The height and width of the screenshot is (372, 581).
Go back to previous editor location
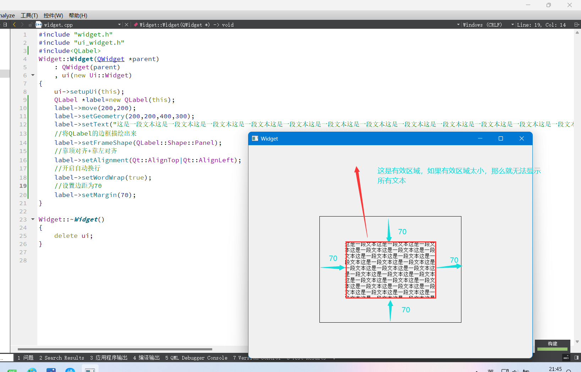14,24
